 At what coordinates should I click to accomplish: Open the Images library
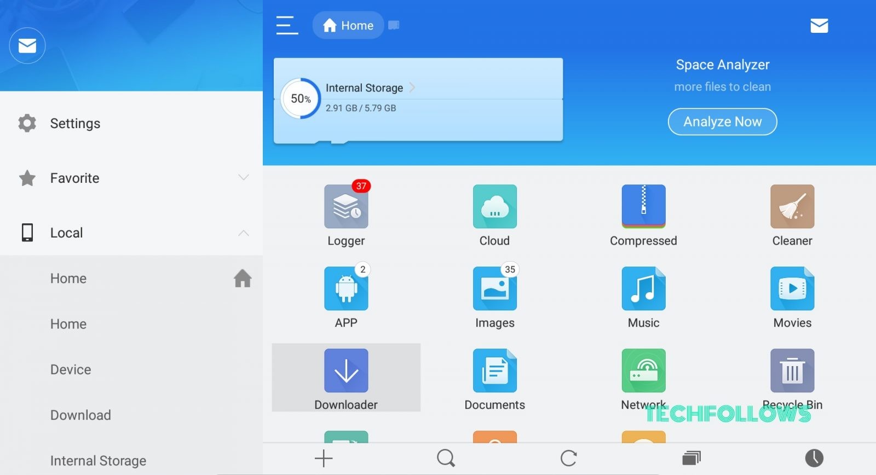point(495,288)
